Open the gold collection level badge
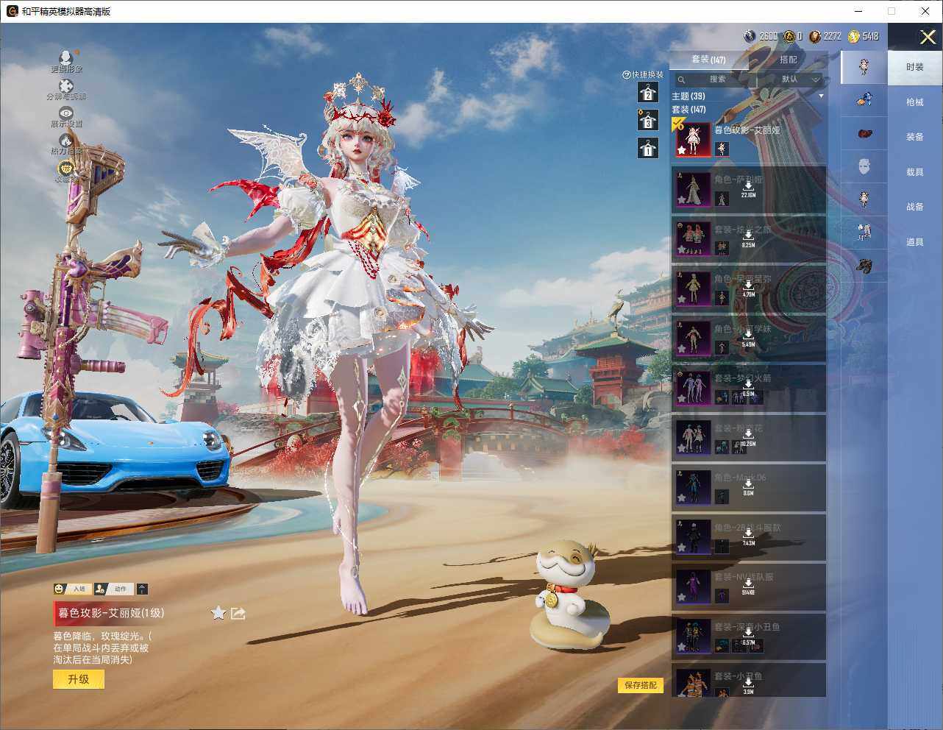This screenshot has width=943, height=730. point(66,168)
